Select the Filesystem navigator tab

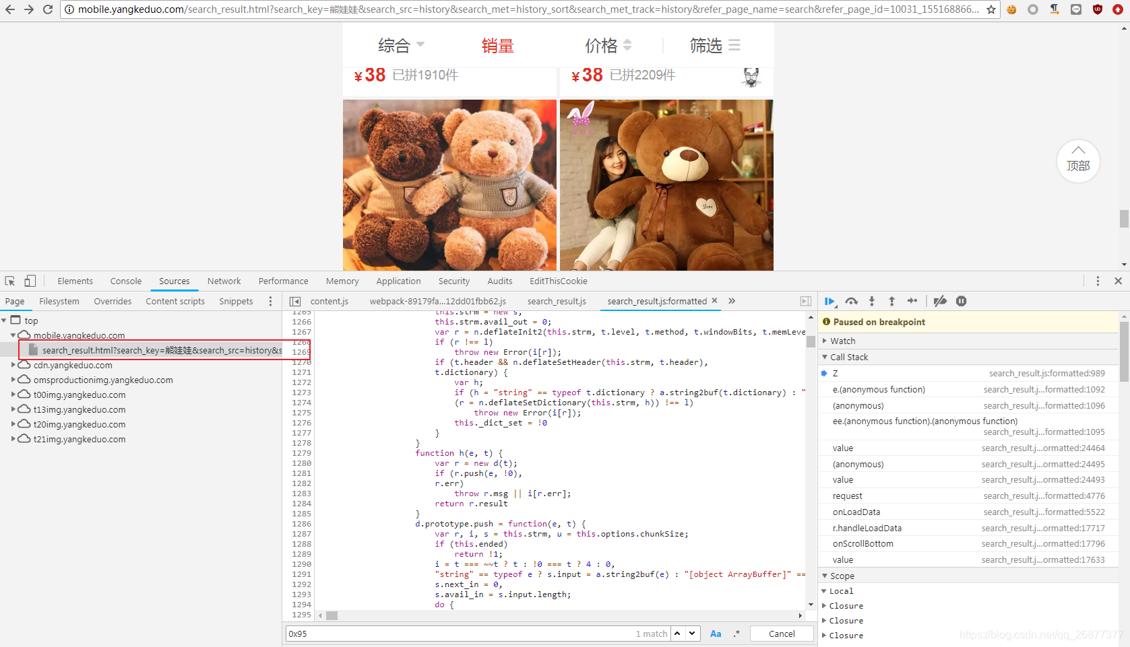59,301
